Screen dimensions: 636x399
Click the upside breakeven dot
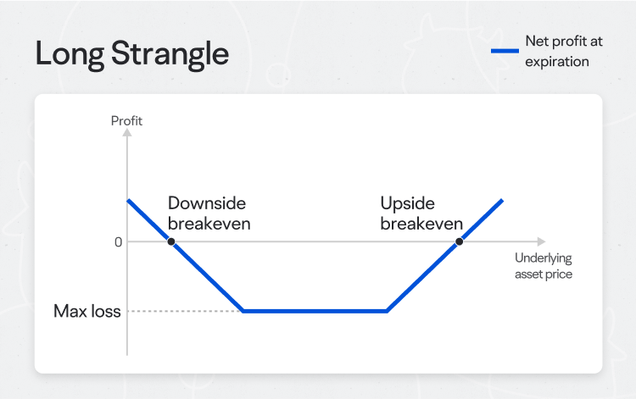click(x=460, y=241)
